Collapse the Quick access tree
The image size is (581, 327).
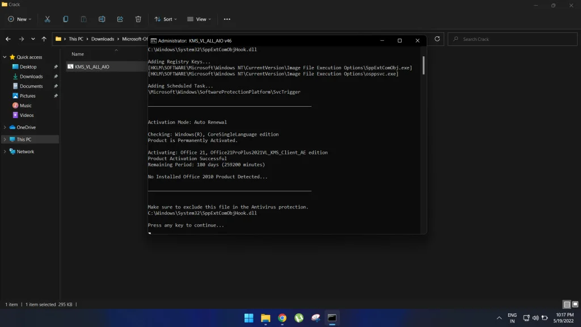pyautogui.click(x=5, y=57)
